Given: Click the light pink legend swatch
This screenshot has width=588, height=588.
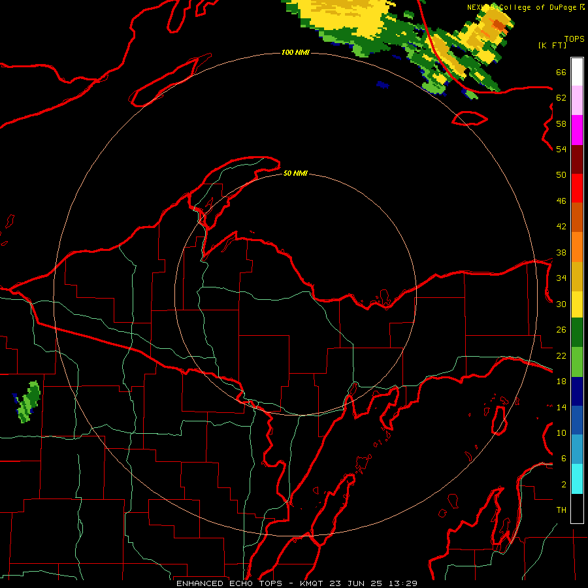Looking at the screenshot, I should click(x=577, y=101).
